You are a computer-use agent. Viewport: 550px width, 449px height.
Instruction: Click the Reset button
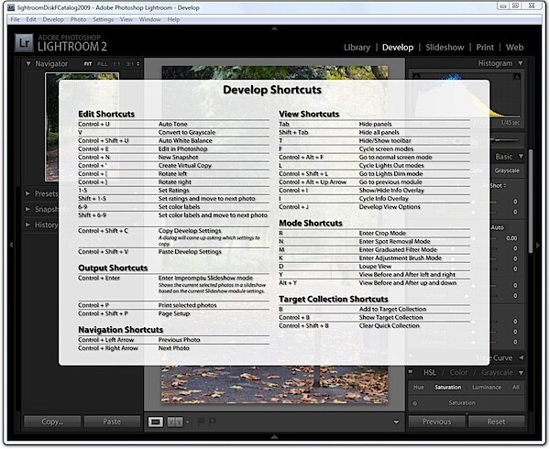click(496, 422)
